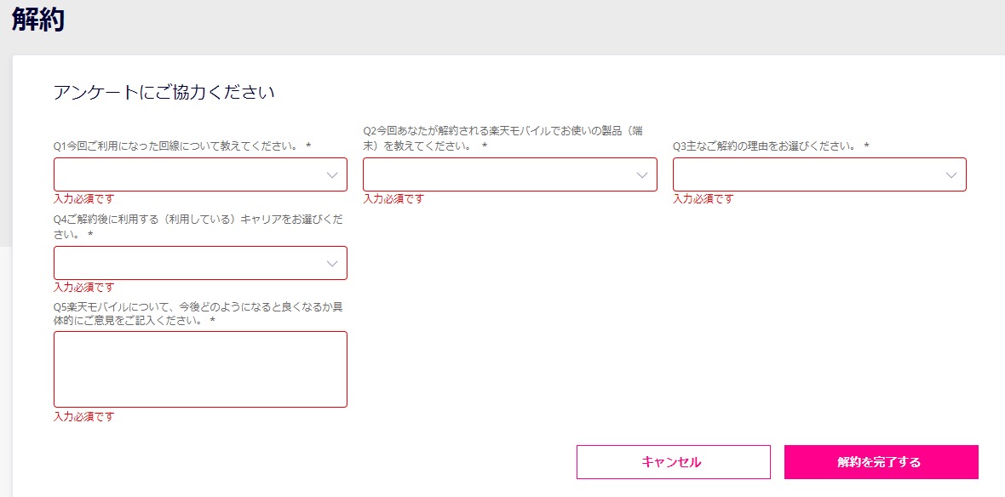This screenshot has height=497, width=1005.
Task: Open the Q3 cancellation reason dropdown
Action: [820, 174]
